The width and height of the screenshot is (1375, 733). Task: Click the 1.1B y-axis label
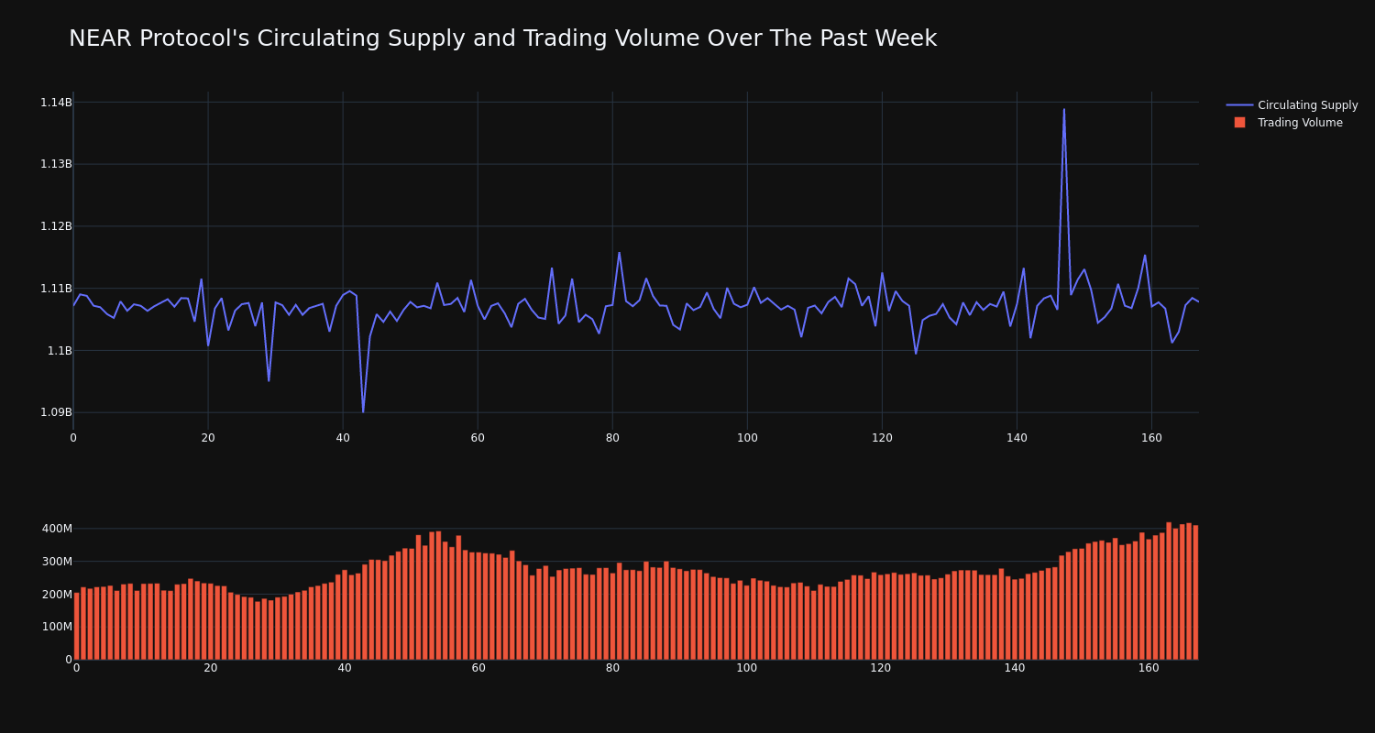tap(60, 350)
